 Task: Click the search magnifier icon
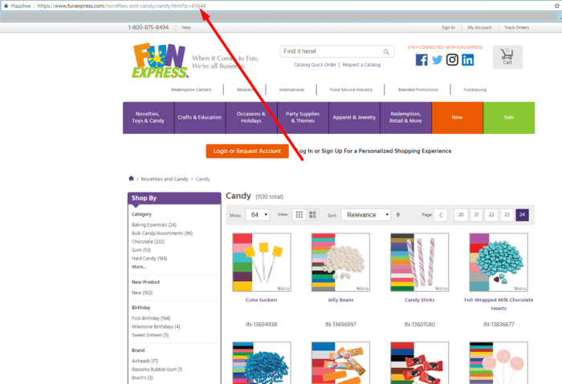click(387, 51)
